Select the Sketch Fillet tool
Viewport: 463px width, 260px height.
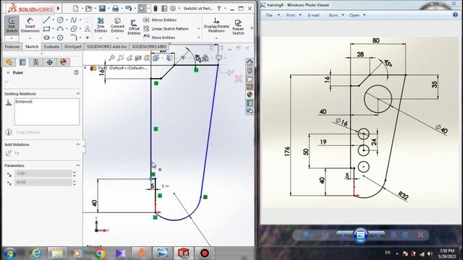pos(74,38)
